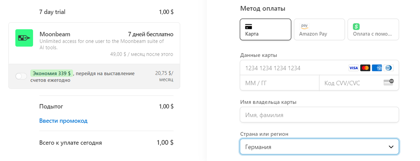Click the CVC card hint icon
This screenshot has width=420, height=161.
[x=388, y=83]
